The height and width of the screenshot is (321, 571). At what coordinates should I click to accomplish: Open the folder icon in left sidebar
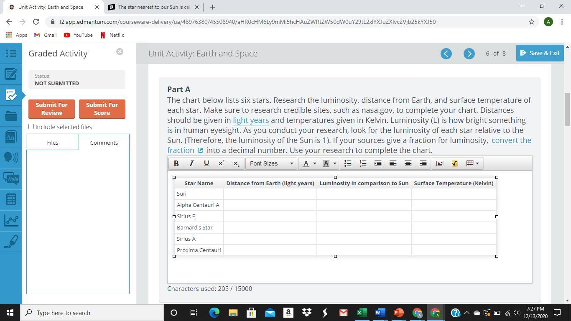pyautogui.click(x=11, y=116)
